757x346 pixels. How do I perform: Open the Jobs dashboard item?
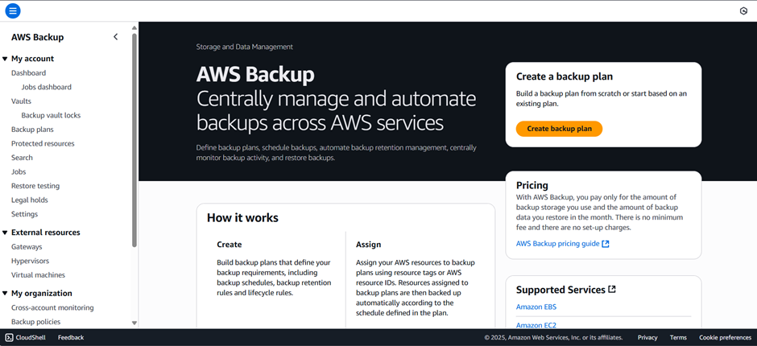click(46, 87)
